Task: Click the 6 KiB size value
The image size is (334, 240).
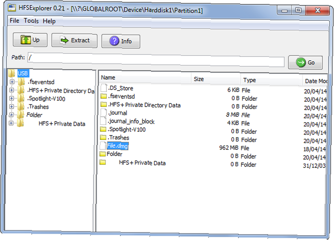Action: (x=233, y=90)
